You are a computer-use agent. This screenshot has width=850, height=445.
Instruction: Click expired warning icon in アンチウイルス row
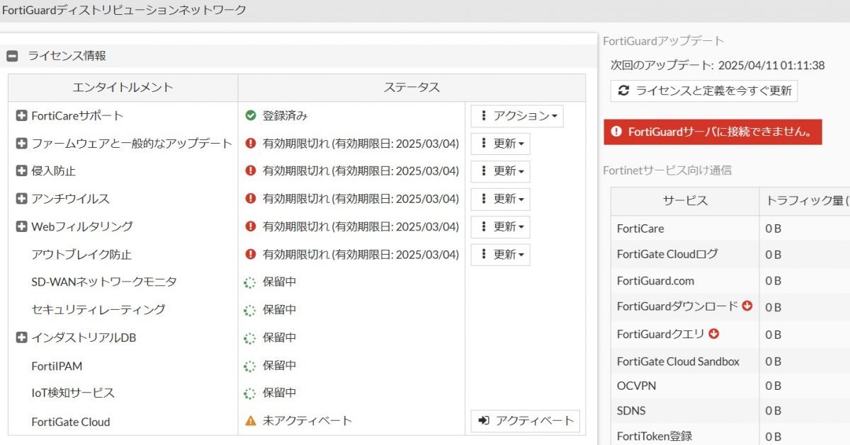[250, 199]
